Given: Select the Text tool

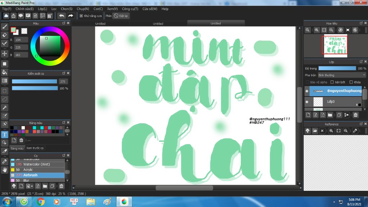Looking at the screenshot, I should [4, 134].
